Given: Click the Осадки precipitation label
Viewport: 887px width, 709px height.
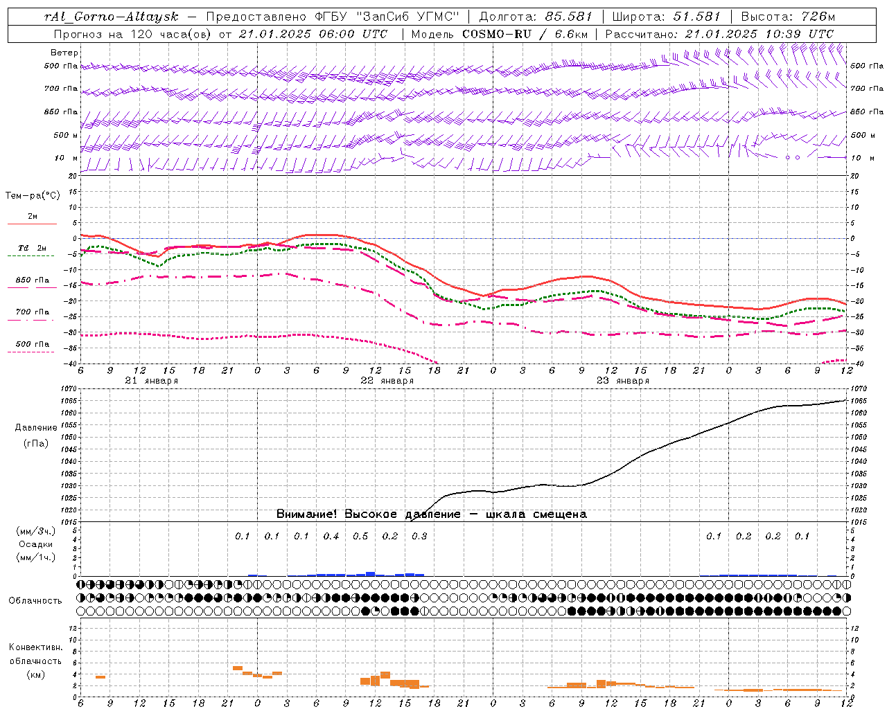Looking at the screenshot, I should click(35, 544).
